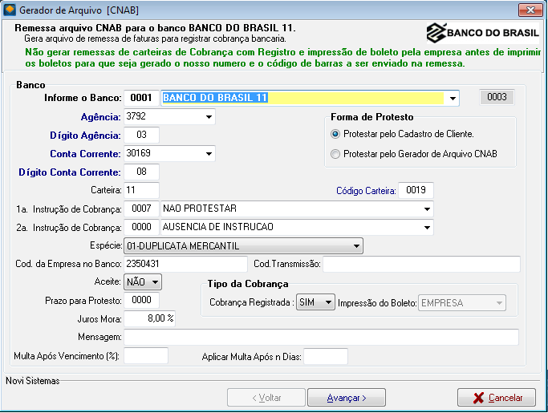The height and width of the screenshot is (413, 548).
Task: Click the Carteira input field
Action: coord(141,190)
